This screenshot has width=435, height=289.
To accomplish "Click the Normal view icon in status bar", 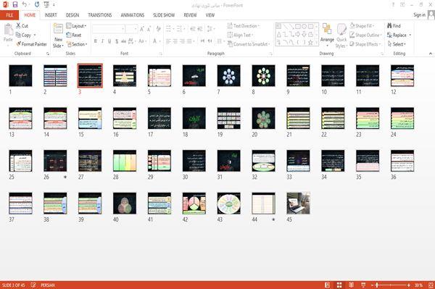I will [328, 285].
